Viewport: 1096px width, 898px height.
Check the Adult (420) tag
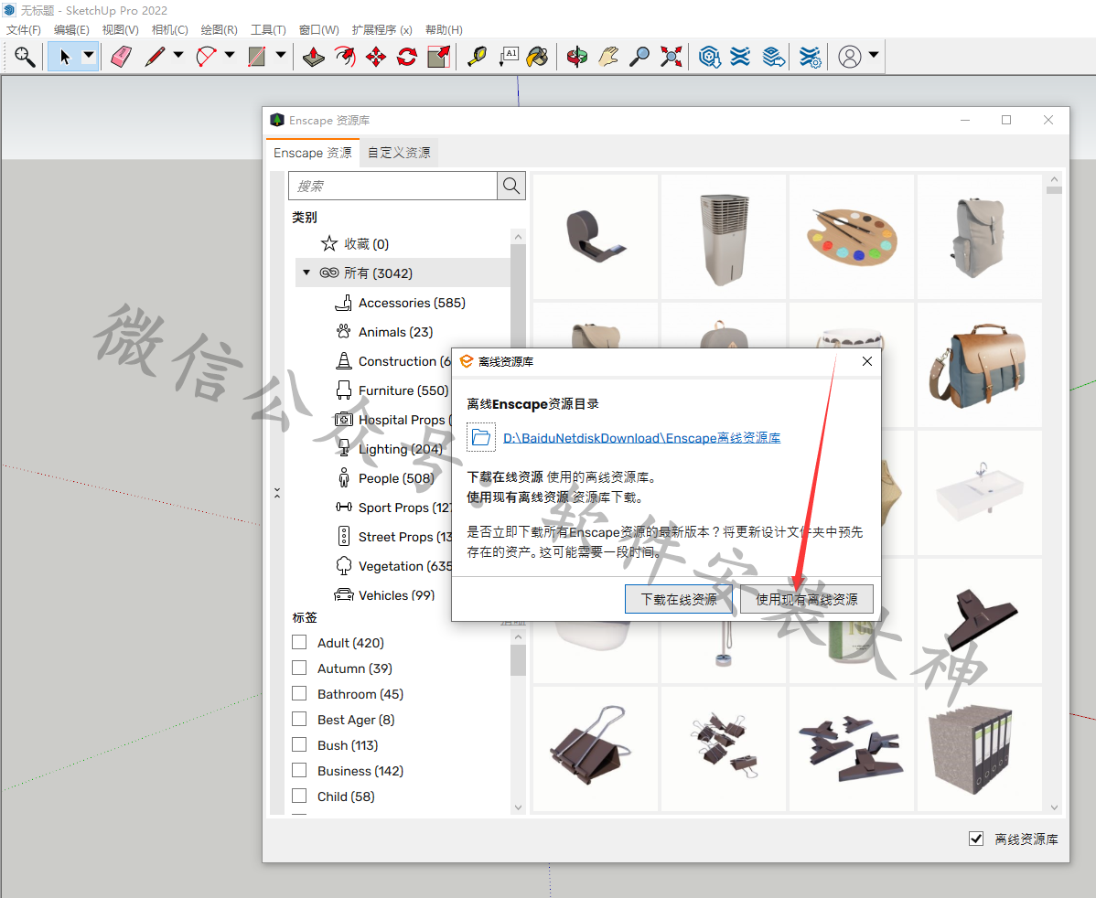click(299, 642)
